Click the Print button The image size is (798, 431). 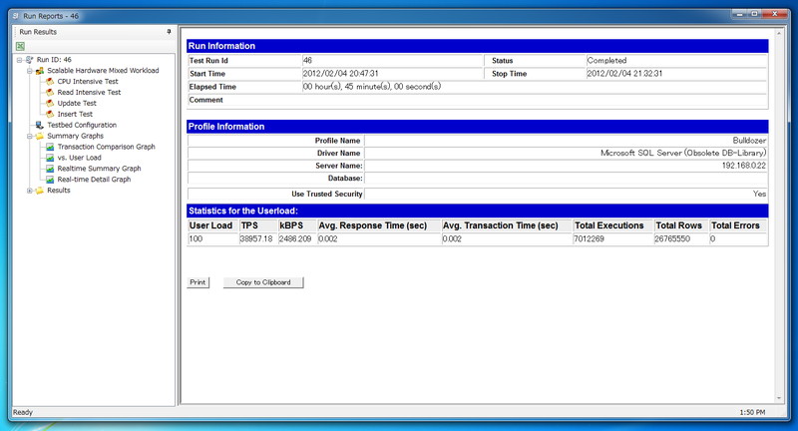point(198,282)
